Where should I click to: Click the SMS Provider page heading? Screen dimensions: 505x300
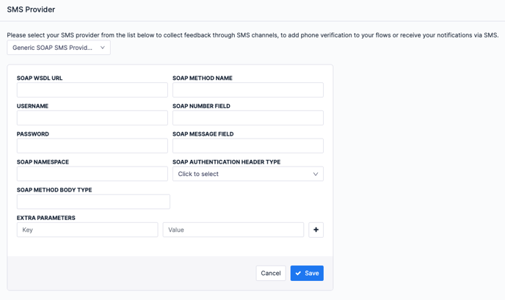tap(31, 10)
